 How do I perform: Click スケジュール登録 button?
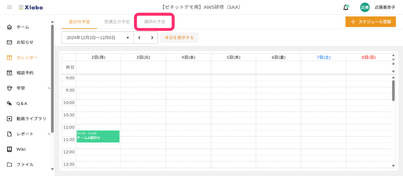(x=370, y=22)
